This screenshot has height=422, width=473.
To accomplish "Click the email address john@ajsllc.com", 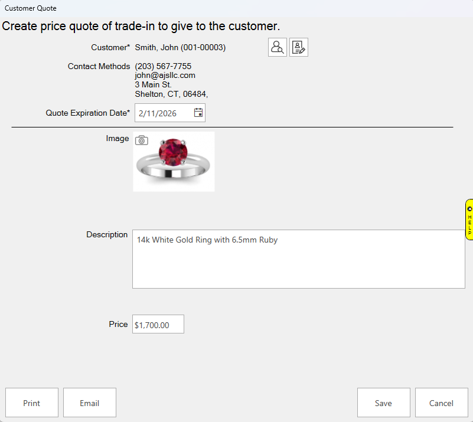I will (165, 76).
